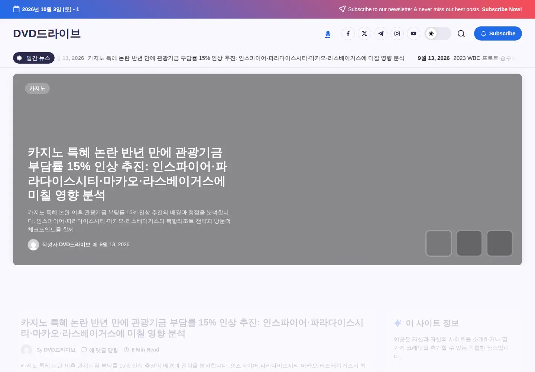Screen dimensions: 535x372
Task: Click the blue Subscribe button
Action: tap(498, 33)
